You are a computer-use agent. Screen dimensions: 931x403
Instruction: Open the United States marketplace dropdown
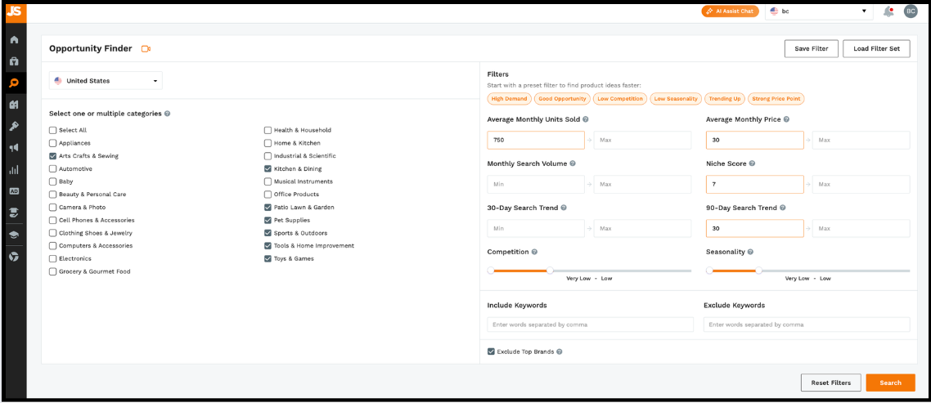coord(106,81)
